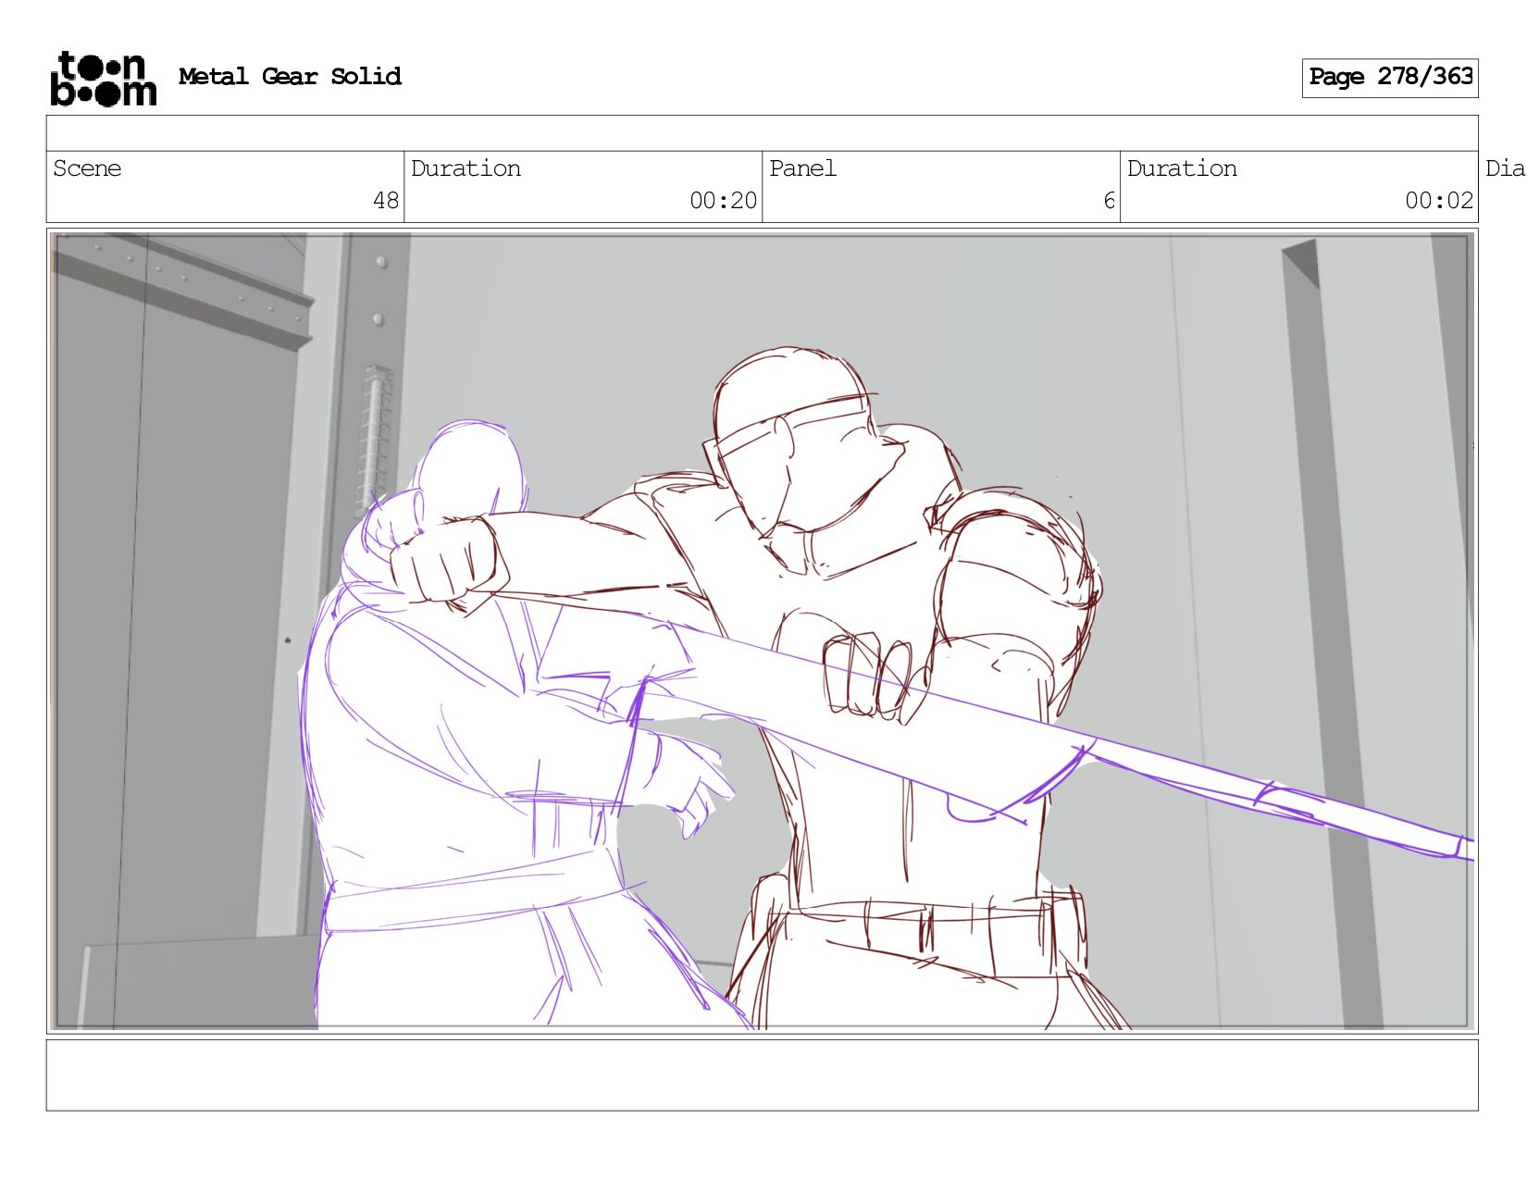The height and width of the screenshot is (1180, 1527).
Task: Click the scene duration value '00:20'
Action: tap(723, 201)
